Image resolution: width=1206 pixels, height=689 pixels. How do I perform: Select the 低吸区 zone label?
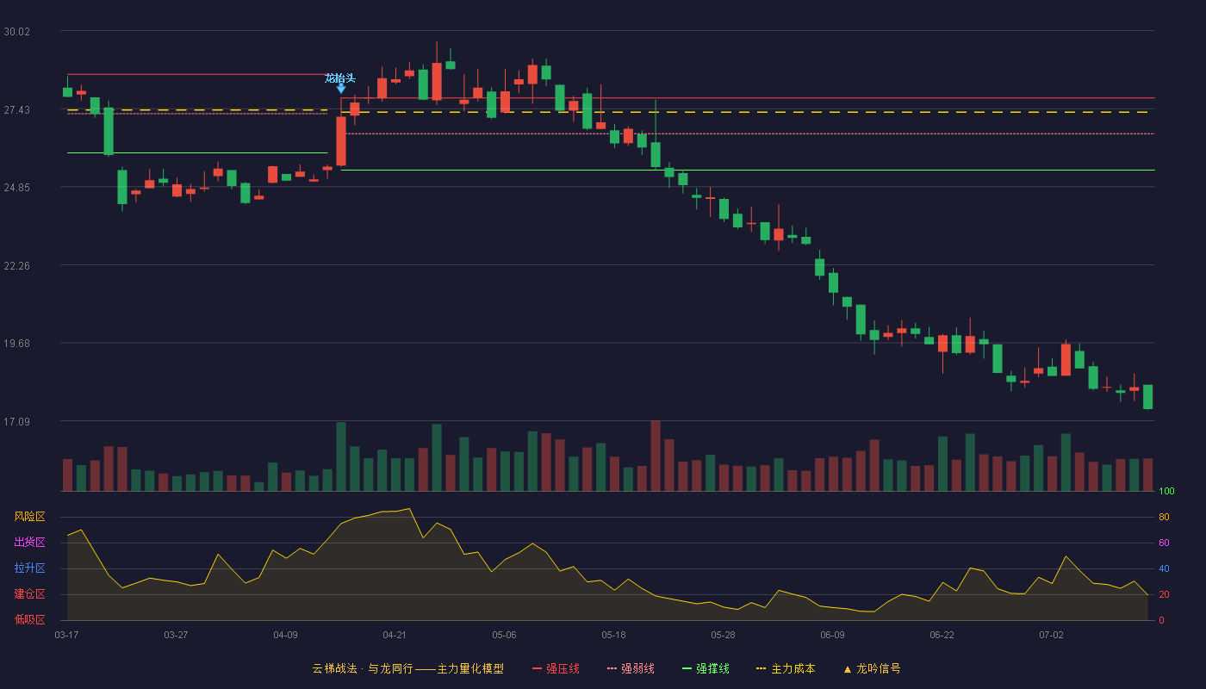pyautogui.click(x=29, y=619)
